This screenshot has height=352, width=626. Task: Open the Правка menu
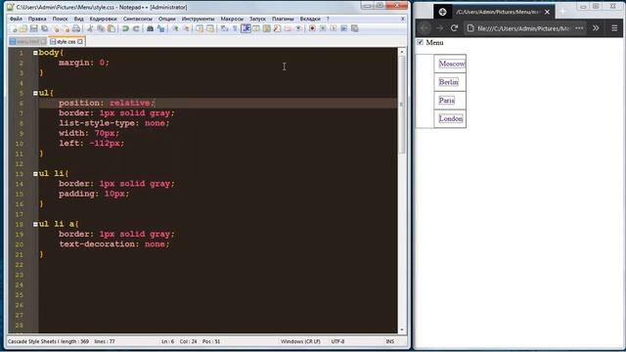coord(37,19)
